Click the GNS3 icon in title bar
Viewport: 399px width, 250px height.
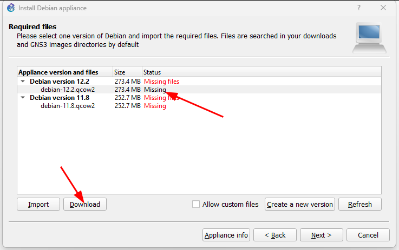9,8
